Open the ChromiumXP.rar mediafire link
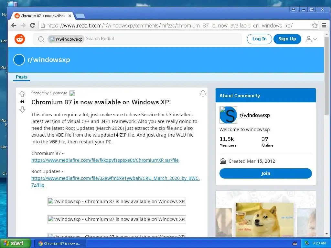The height and width of the screenshot is (248, 331). tap(105, 160)
